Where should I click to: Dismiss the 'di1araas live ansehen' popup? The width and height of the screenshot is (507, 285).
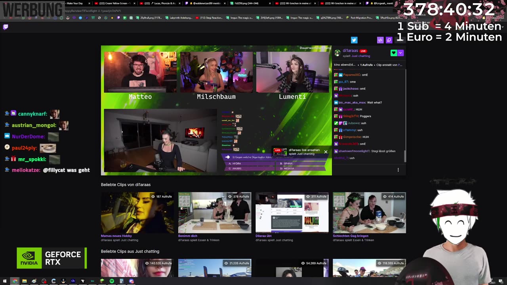click(326, 152)
